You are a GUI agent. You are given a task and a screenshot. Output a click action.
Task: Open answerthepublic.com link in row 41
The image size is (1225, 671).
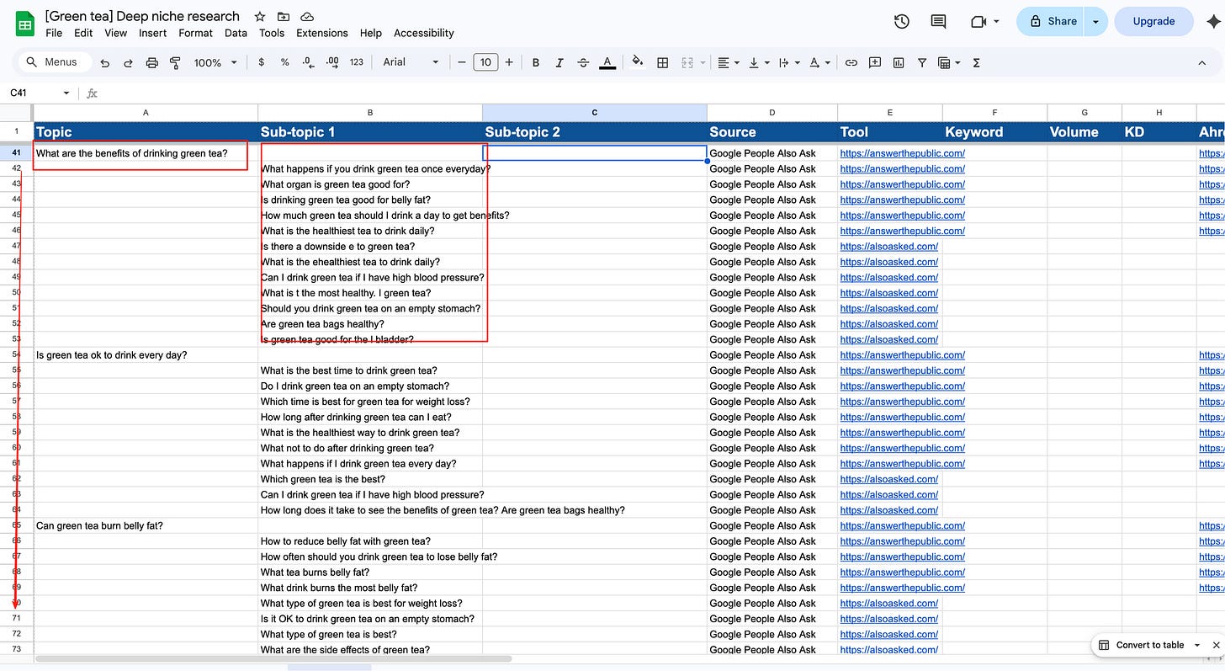tap(902, 153)
